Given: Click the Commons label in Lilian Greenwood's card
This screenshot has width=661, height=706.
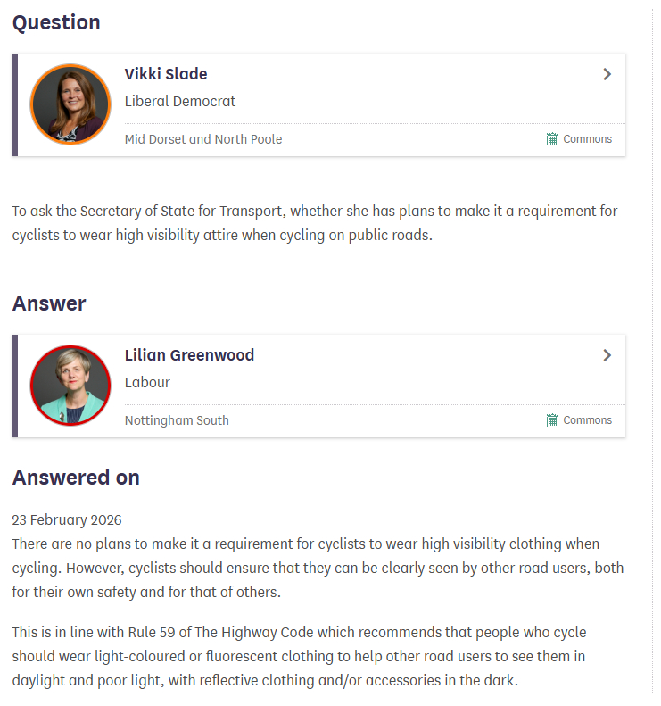Looking at the screenshot, I should point(587,420).
